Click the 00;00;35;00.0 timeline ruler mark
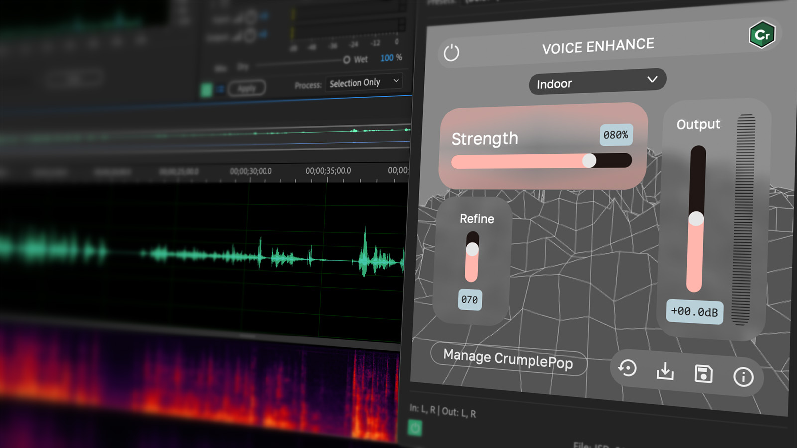Viewport: 797px width, 448px height. (328, 171)
